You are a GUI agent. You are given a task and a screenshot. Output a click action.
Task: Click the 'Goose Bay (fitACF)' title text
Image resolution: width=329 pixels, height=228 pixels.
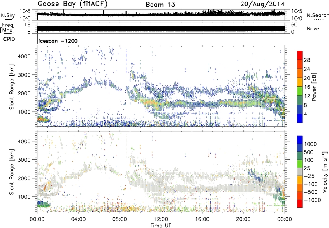(72, 5)
